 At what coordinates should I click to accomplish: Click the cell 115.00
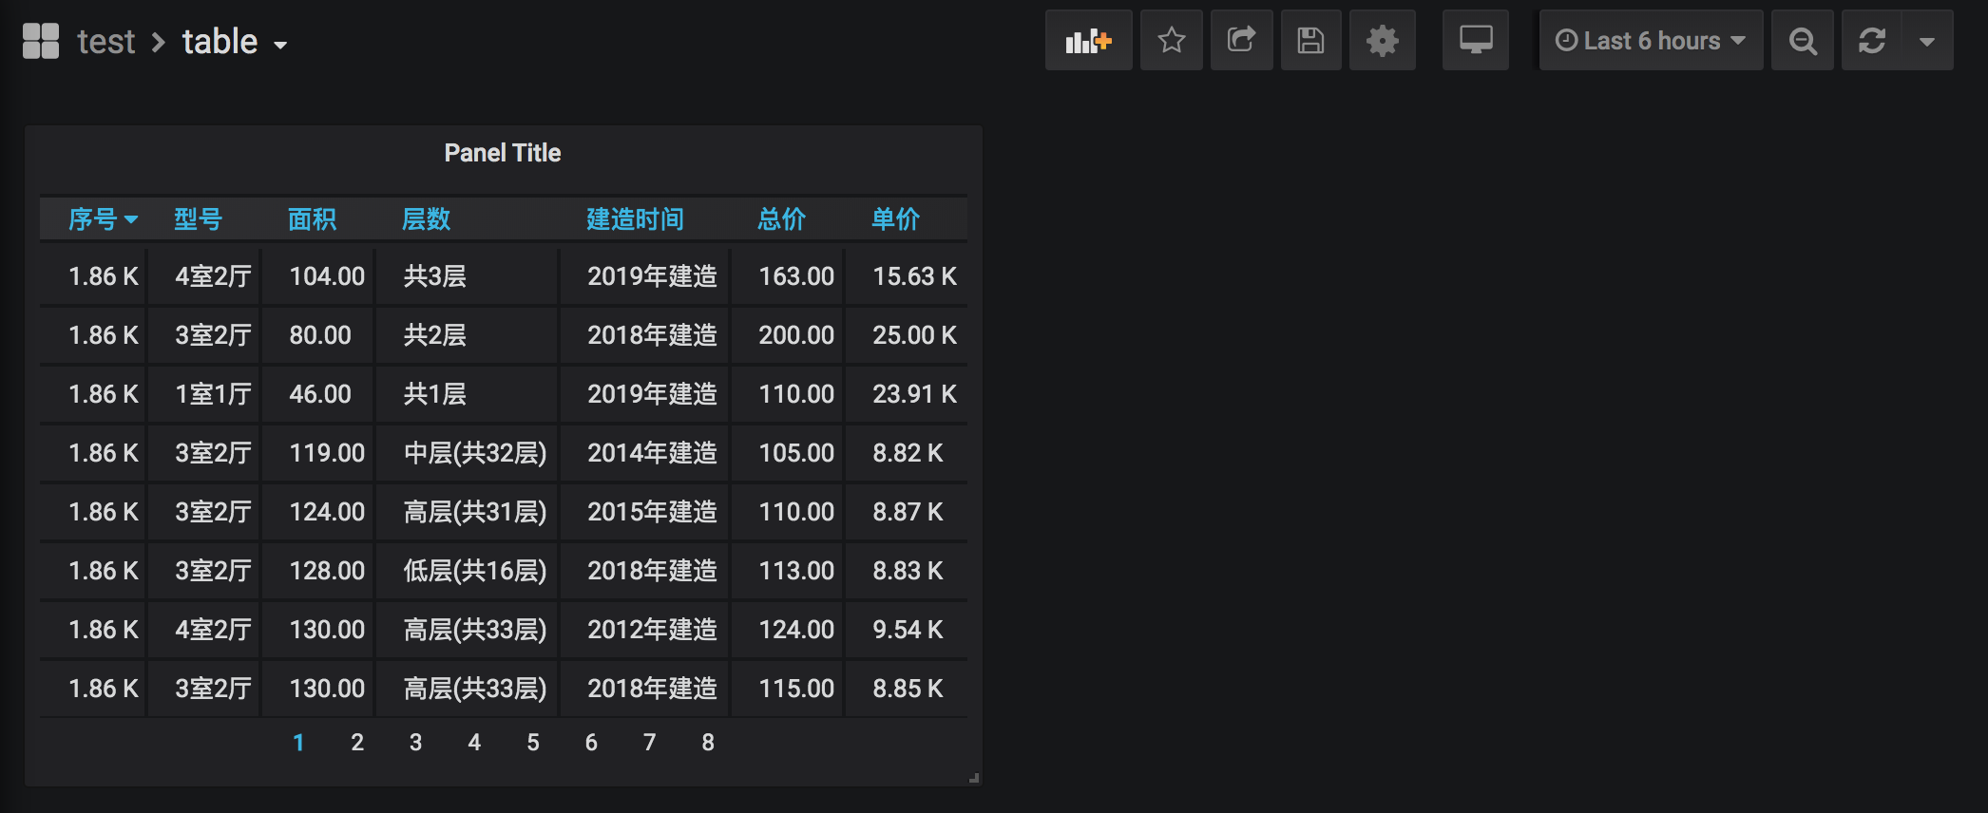[787, 689]
